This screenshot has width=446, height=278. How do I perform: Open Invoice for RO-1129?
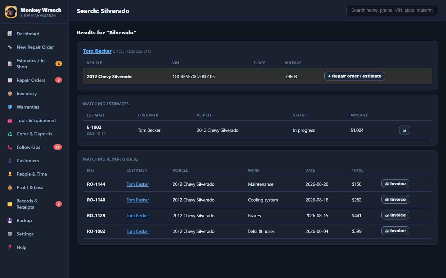pos(395,215)
